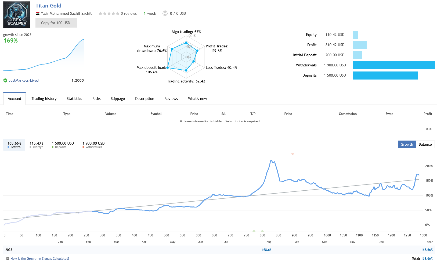
Task: Click the Symbol column header
Action: pos(156,114)
